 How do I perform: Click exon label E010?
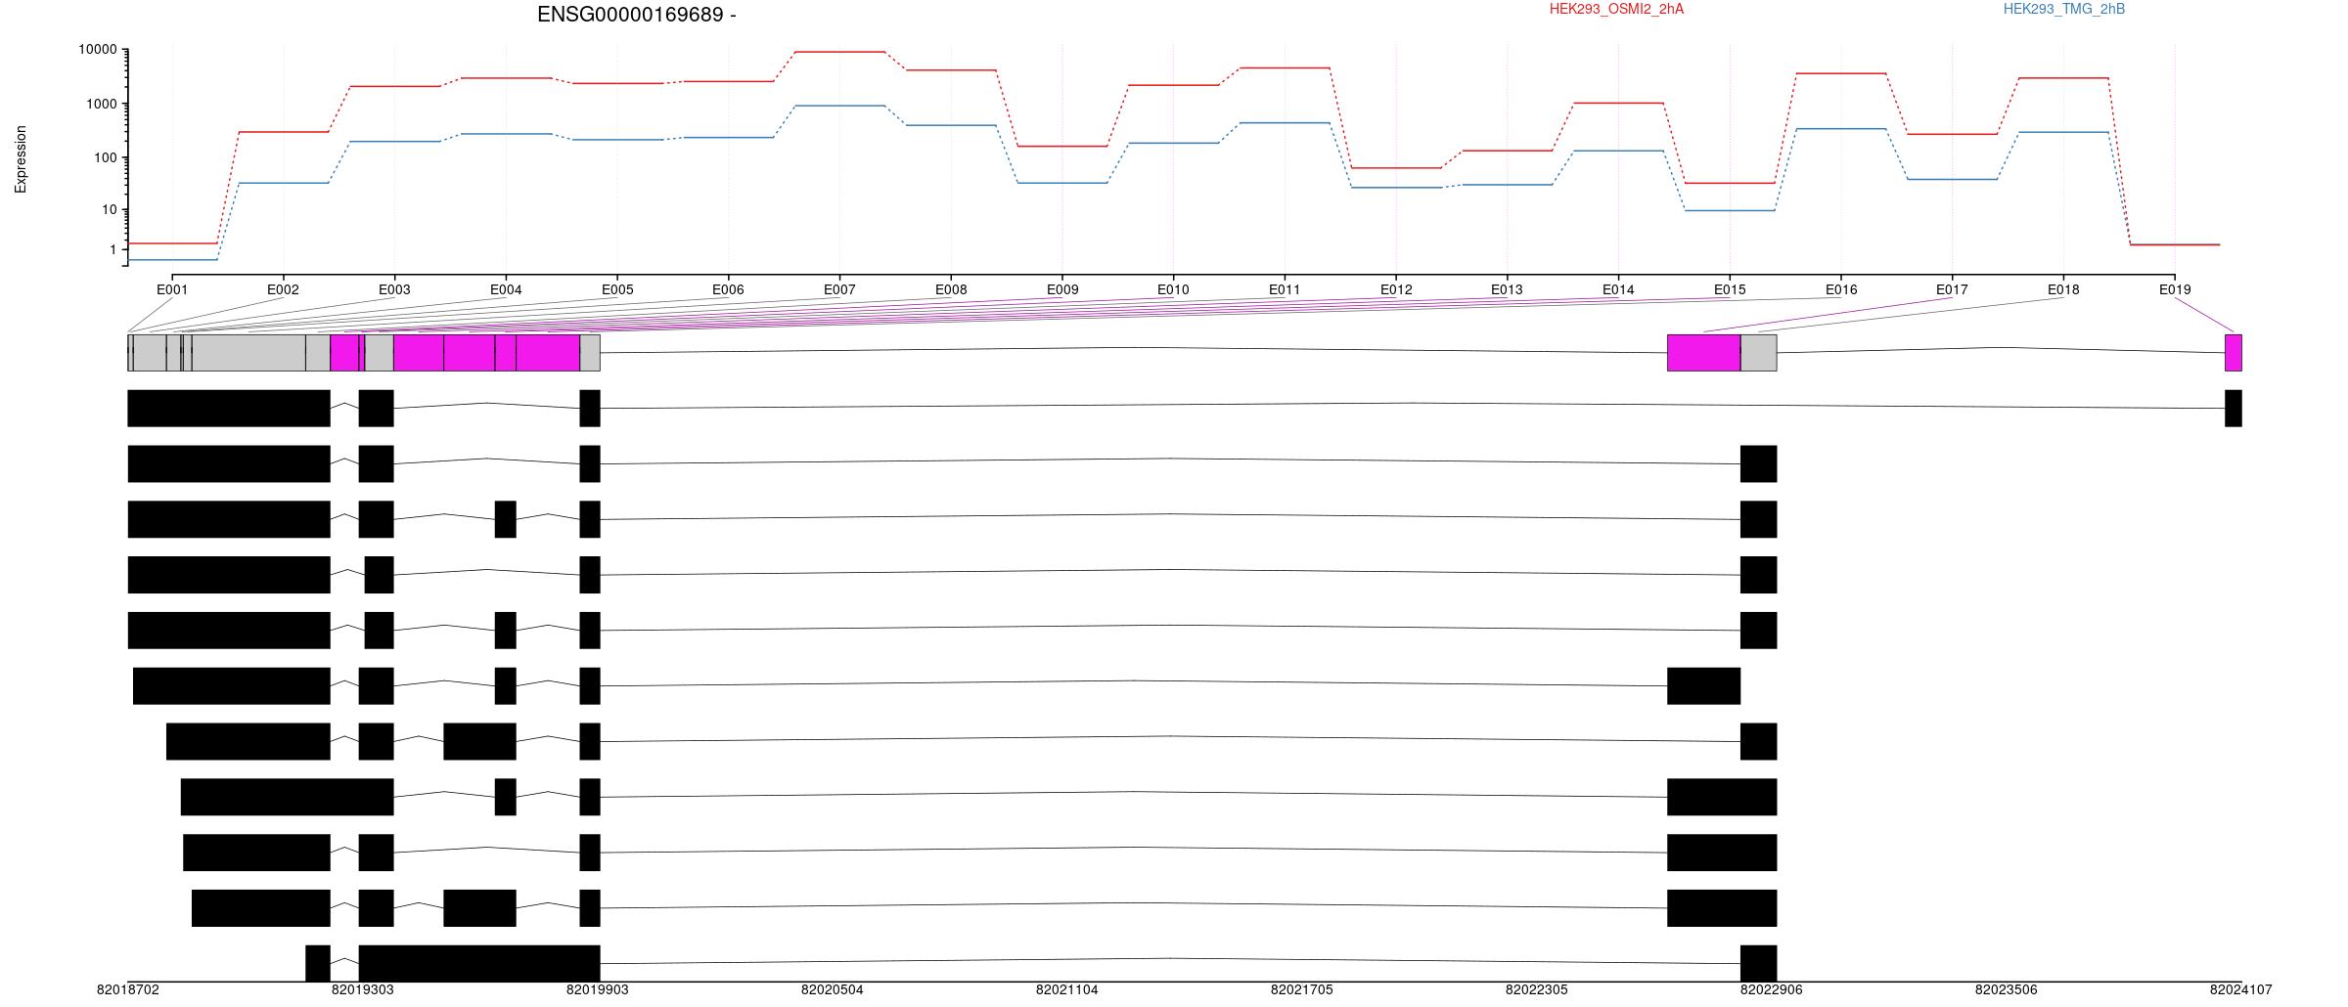click(x=1173, y=289)
